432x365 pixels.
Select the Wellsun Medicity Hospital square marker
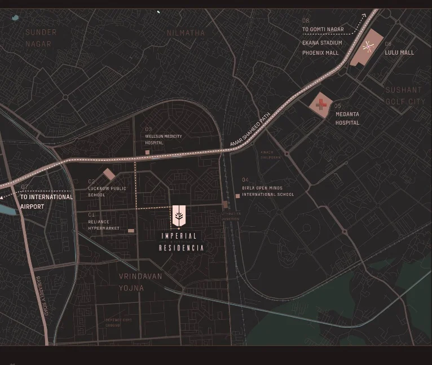click(147, 152)
